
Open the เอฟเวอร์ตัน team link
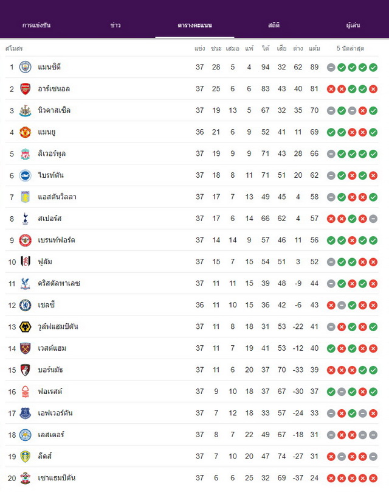pyautogui.click(x=55, y=413)
